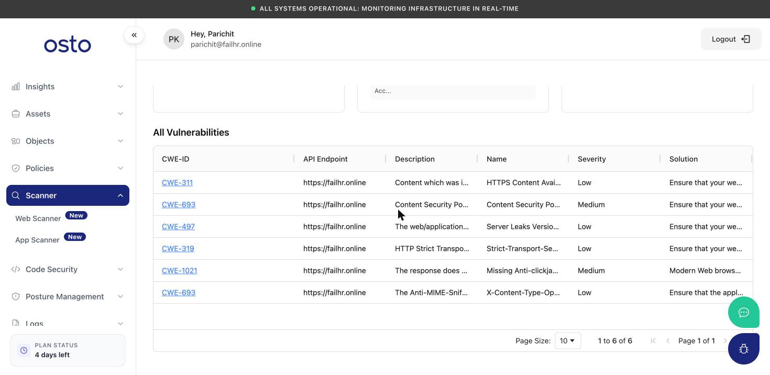Sort by Severity column header
770x375 pixels.
coord(592,159)
